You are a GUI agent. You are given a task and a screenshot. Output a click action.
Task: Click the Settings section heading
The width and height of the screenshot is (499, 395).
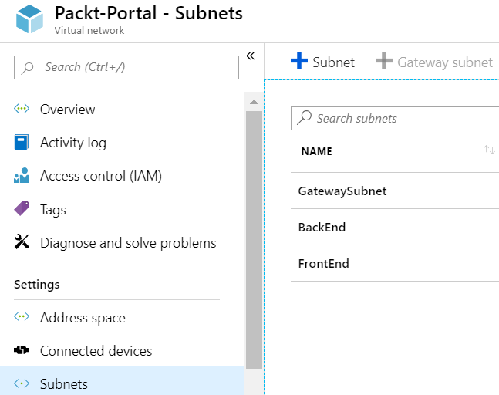tap(36, 284)
